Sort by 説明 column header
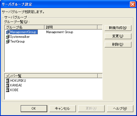The image size is (137, 116). pos(71,27)
